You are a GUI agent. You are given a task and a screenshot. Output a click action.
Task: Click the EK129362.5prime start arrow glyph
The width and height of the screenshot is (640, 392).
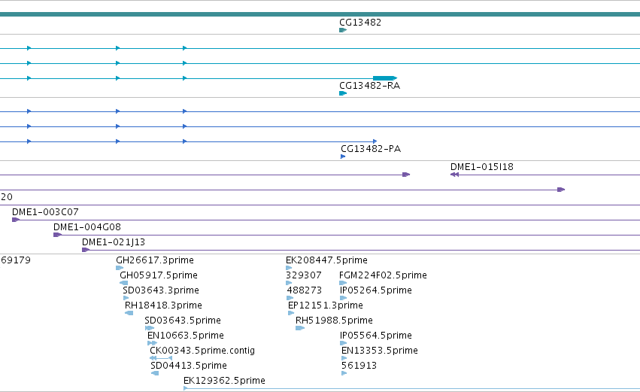pos(186,388)
